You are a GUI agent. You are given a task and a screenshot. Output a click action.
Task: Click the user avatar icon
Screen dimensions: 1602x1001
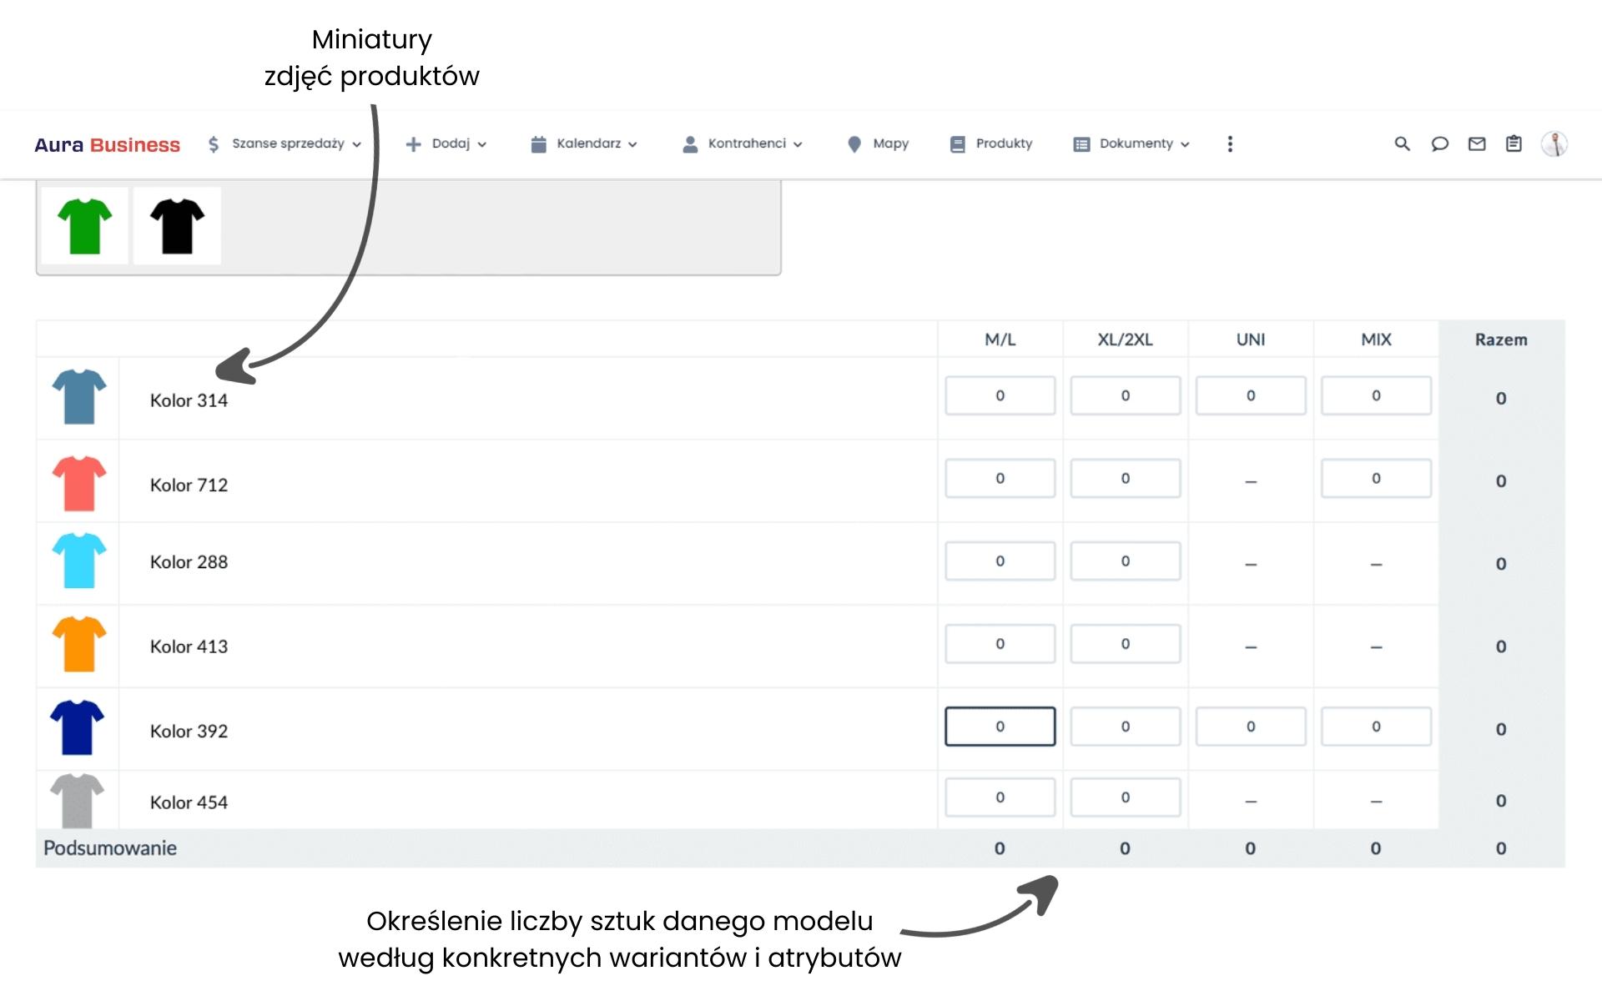point(1554,143)
